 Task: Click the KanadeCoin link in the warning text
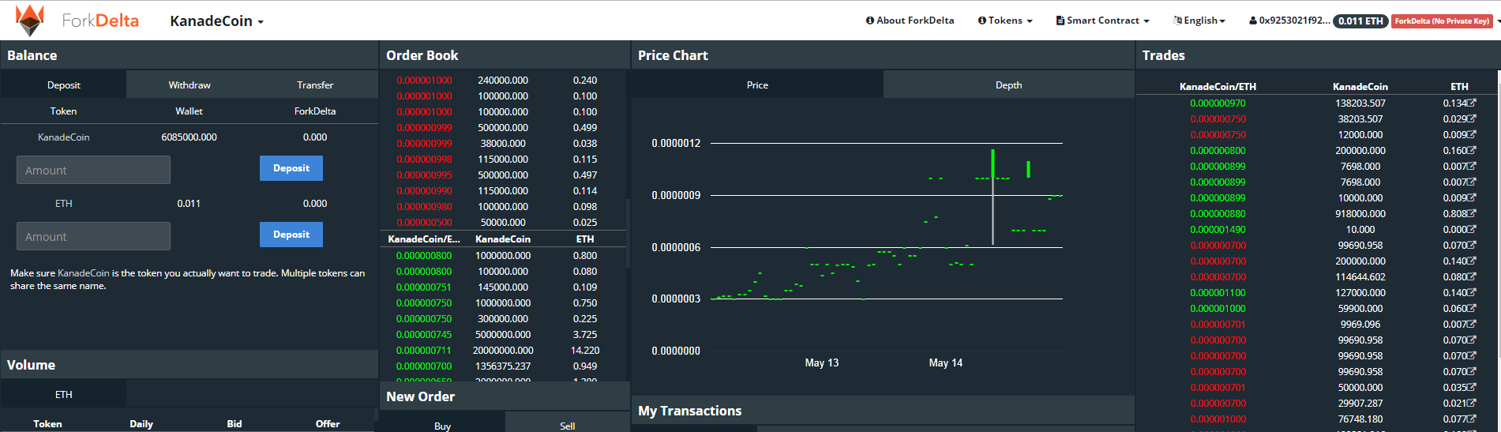pos(84,273)
